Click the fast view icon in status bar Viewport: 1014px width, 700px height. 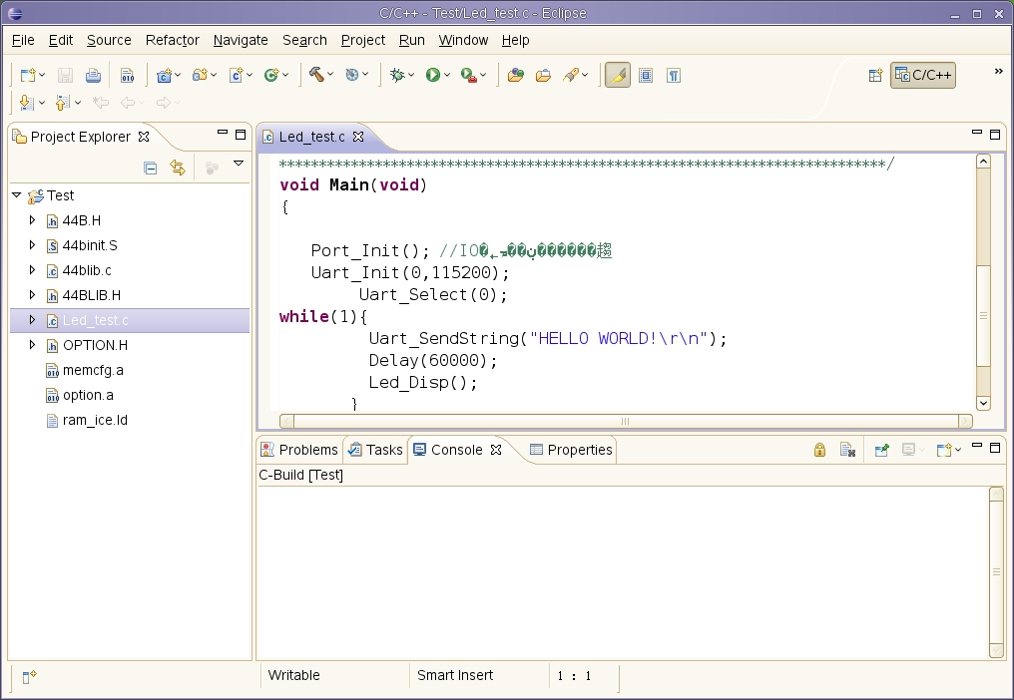[29, 677]
